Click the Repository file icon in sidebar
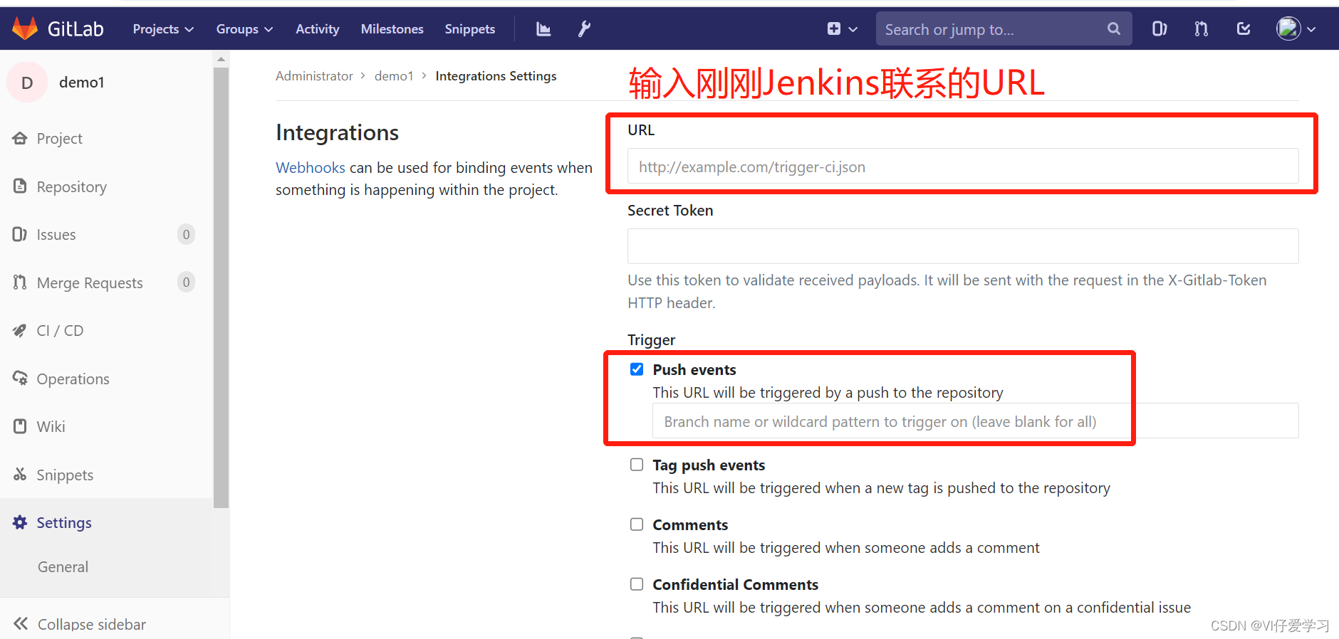The height and width of the screenshot is (639, 1339). coord(20,186)
